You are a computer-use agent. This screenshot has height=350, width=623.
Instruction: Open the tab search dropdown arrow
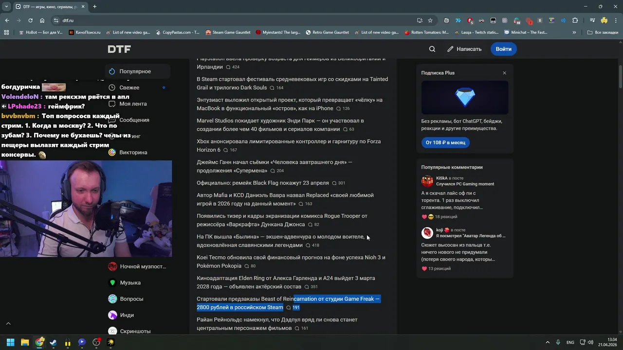pos(6,7)
